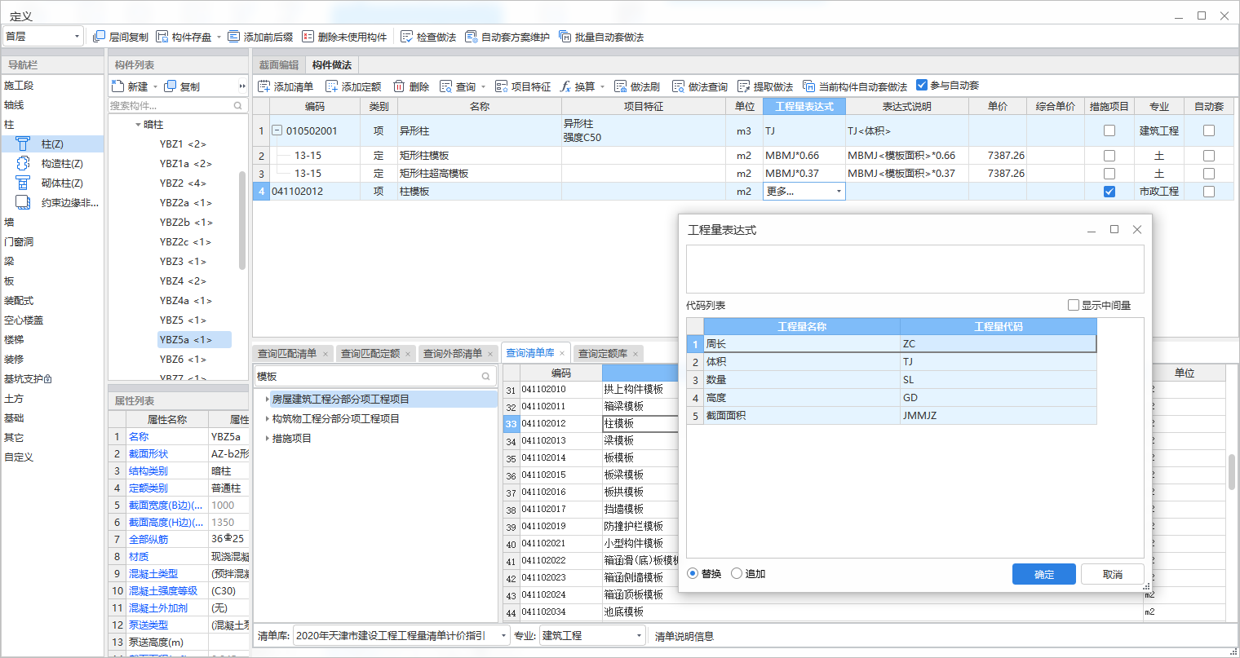Check 措施项目 for the 矩形柱模板 row
Screen dimensions: 1240x658
click(x=1109, y=156)
